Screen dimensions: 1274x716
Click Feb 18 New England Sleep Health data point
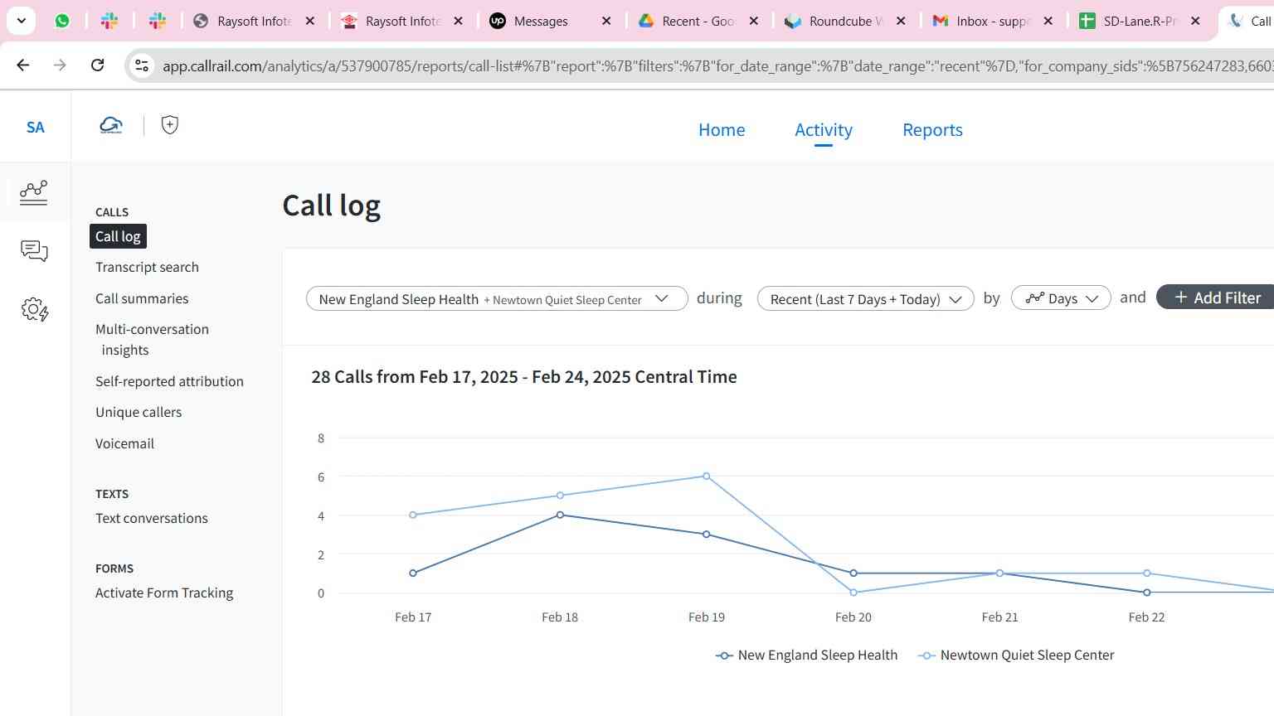[x=561, y=515]
